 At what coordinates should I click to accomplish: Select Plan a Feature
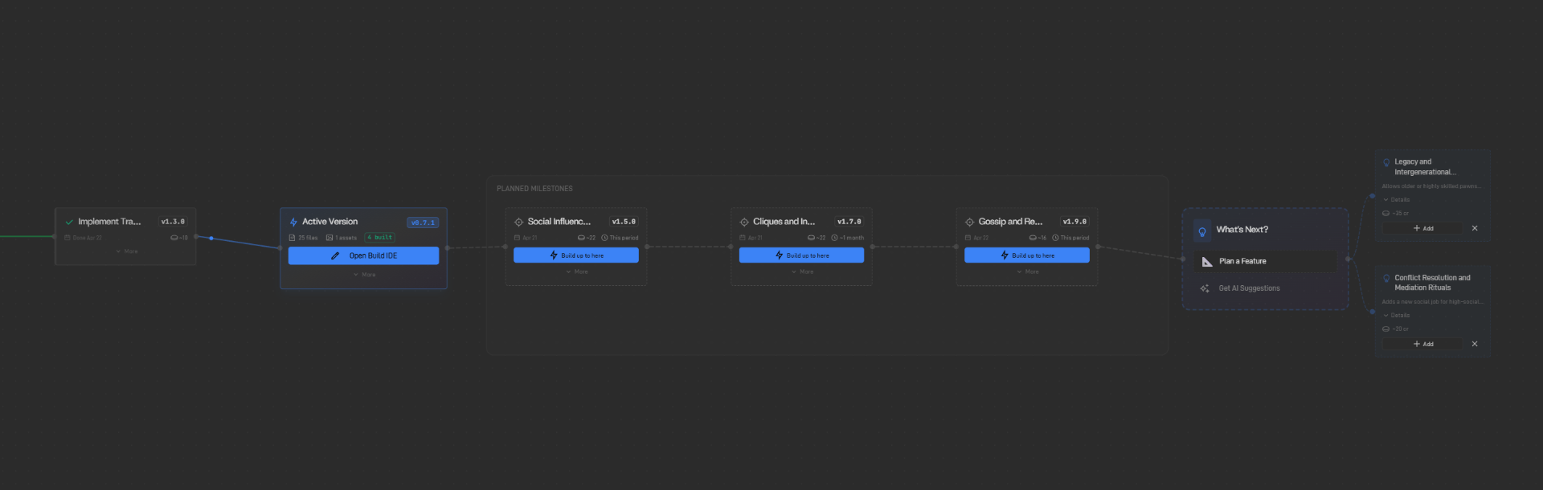coord(1265,261)
